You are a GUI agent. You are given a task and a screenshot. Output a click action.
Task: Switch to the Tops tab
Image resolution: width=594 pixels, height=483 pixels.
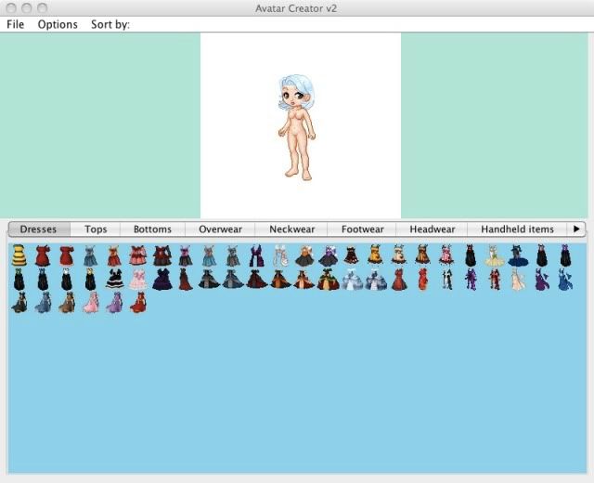click(x=96, y=229)
